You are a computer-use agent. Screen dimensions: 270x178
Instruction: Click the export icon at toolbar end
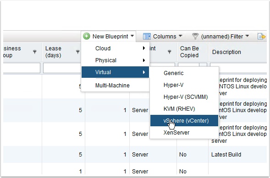(x=262, y=37)
